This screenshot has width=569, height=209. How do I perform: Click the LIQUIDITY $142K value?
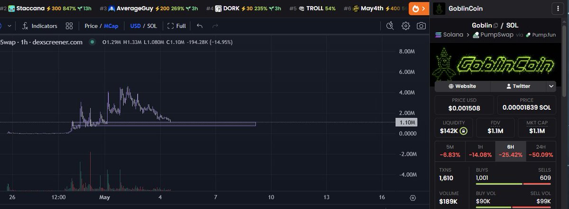coord(449,131)
